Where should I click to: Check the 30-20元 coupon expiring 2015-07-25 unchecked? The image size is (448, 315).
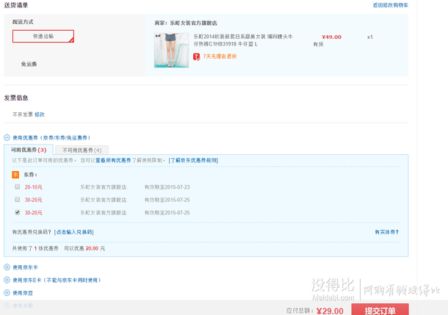(x=17, y=200)
